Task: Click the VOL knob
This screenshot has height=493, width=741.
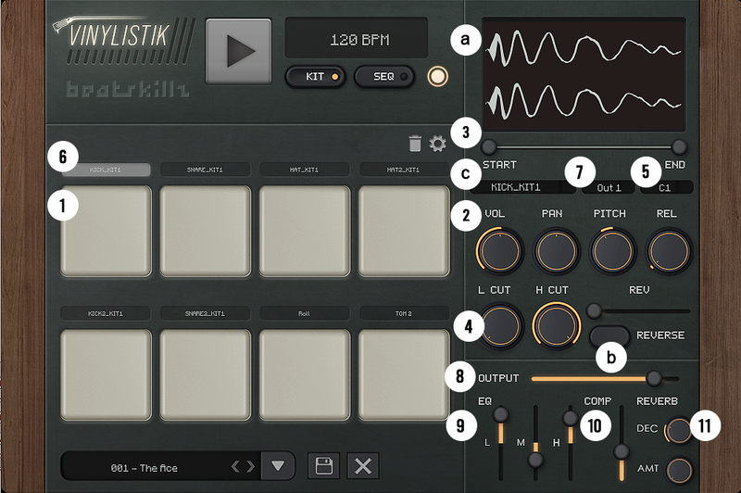Action: tap(500, 250)
